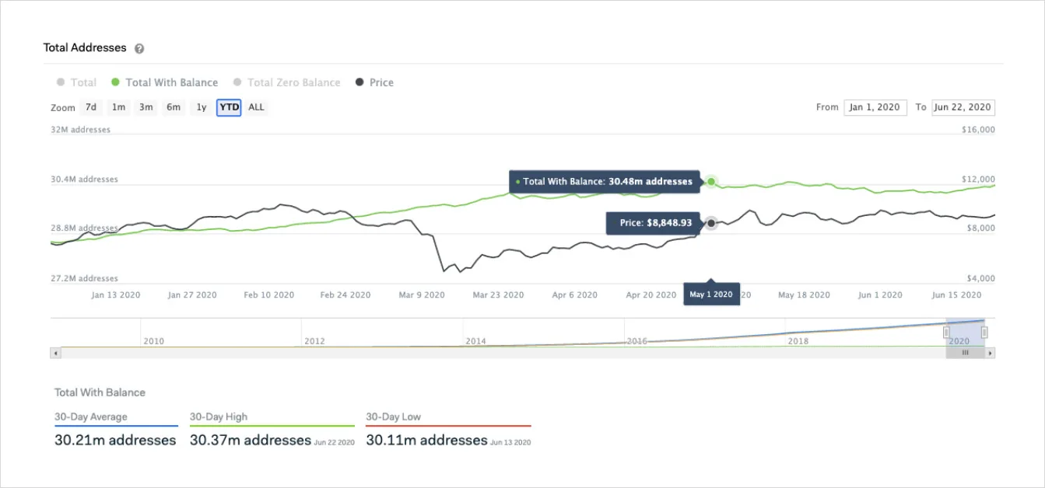This screenshot has height=488, width=1045.
Task: Click the 30-Day Low heading
Action: tap(393, 417)
